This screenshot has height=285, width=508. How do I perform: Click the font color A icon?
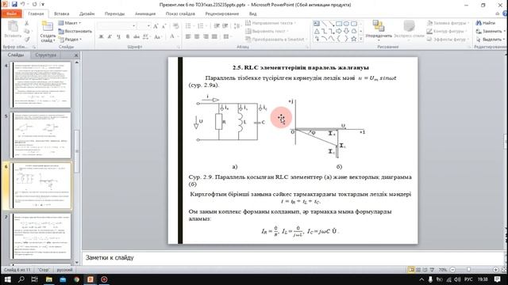tap(171, 36)
